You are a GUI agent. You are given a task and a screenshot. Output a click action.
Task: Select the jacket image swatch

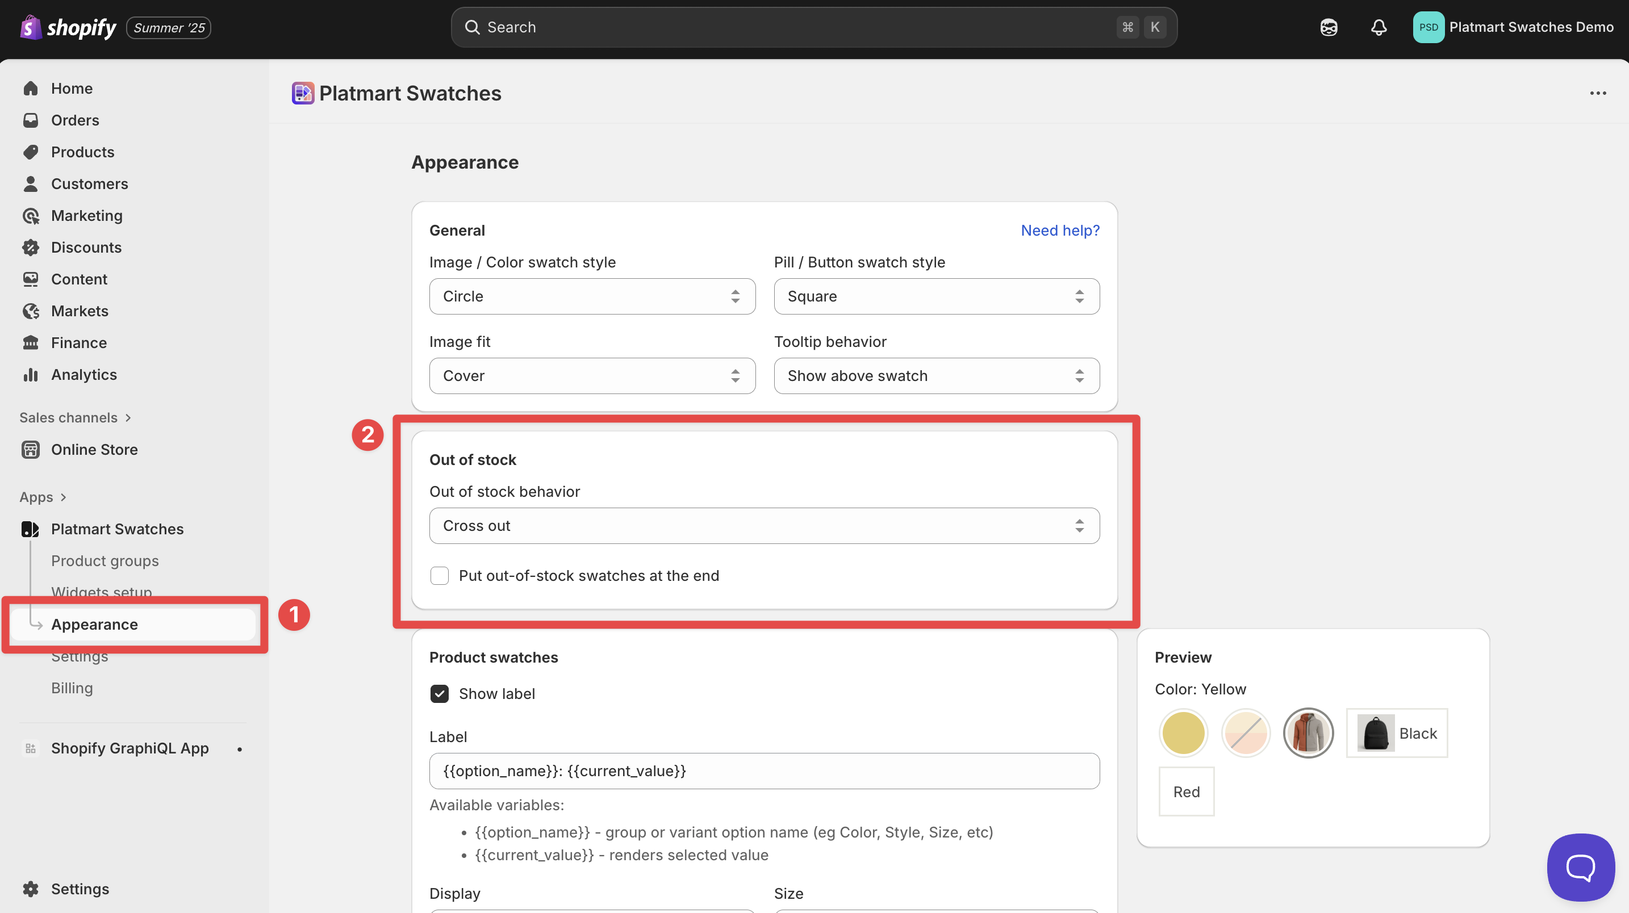[x=1309, y=734]
